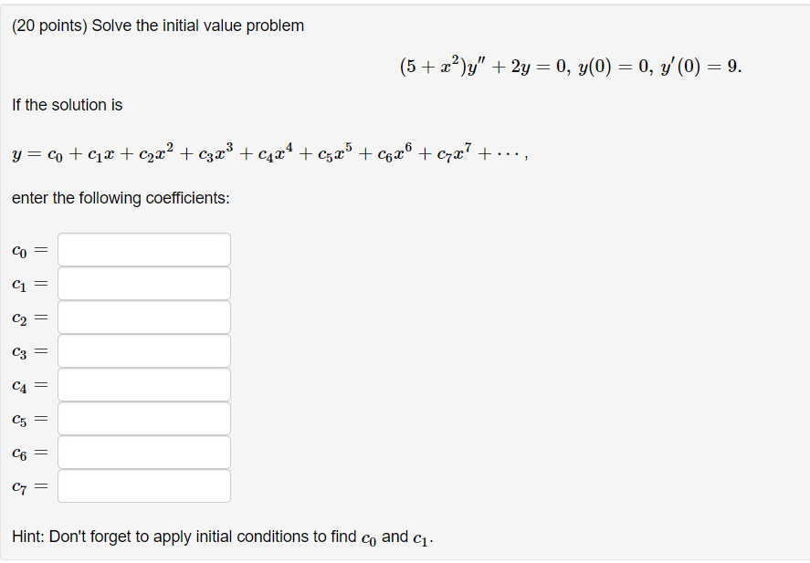Focus the c6 entry field

click(x=143, y=452)
